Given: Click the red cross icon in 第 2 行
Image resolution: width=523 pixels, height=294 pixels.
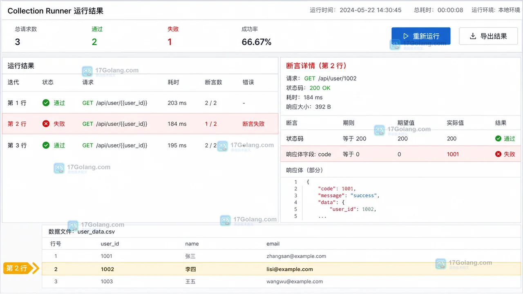Looking at the screenshot, I should (x=46, y=124).
